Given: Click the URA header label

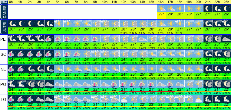Looking at the screenshot, I should 4,2.
